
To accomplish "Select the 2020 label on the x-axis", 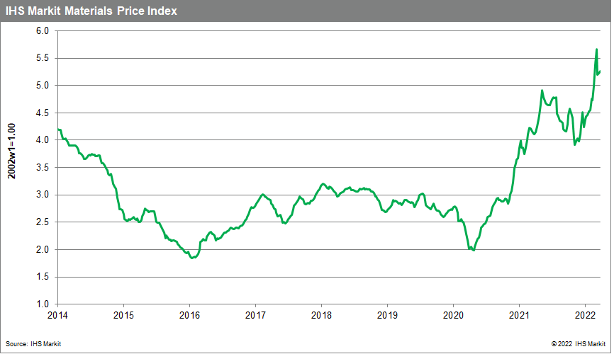I will tap(453, 314).
